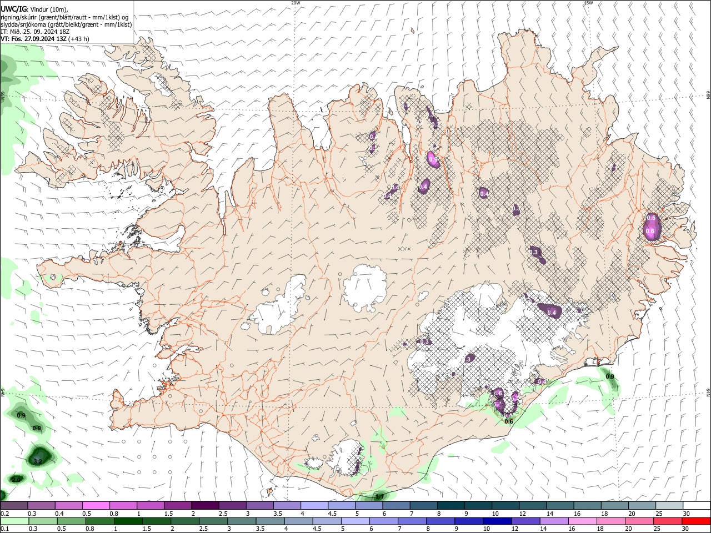Pick the dark navy rain swatch at 10

[497, 521]
